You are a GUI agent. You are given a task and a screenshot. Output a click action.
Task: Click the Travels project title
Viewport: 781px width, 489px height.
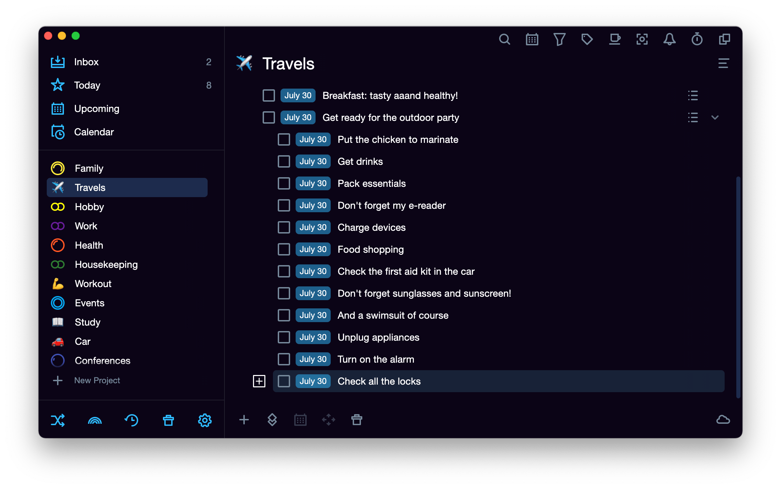[x=288, y=64]
